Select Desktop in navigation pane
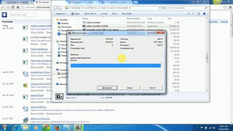 [65, 23]
